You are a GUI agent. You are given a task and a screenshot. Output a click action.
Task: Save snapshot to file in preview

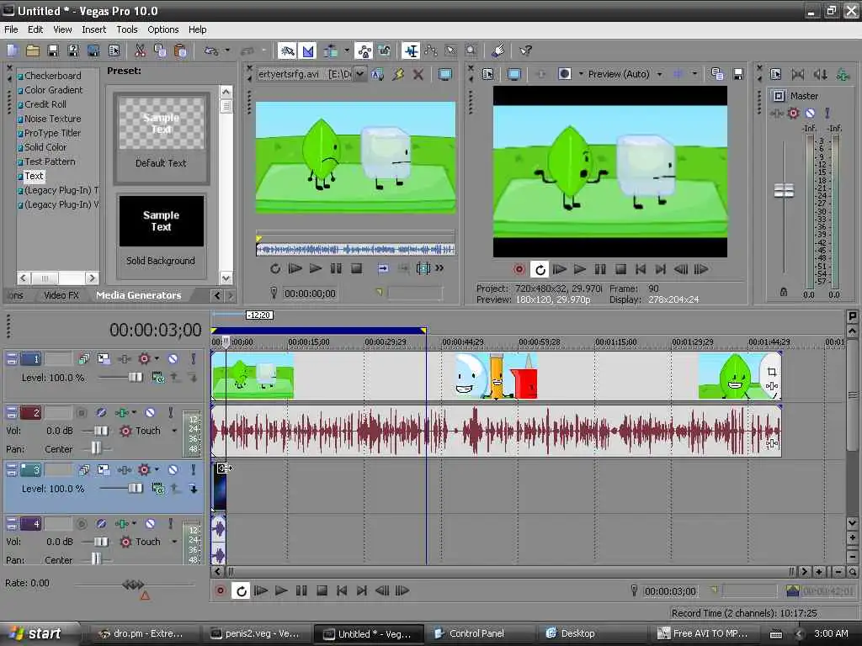737,74
